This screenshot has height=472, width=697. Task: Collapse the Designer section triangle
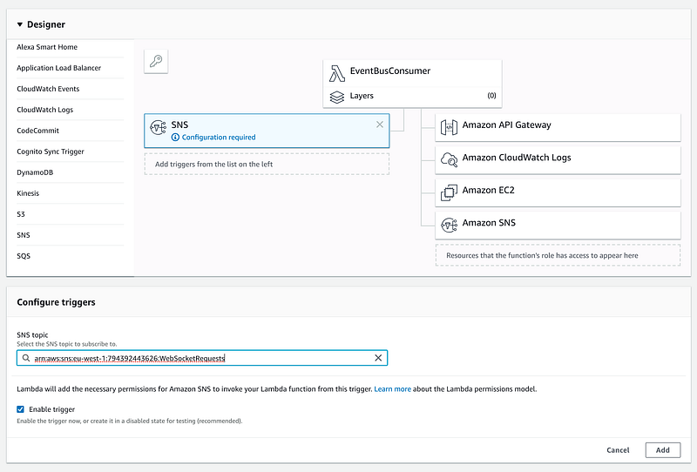pyautogui.click(x=19, y=24)
